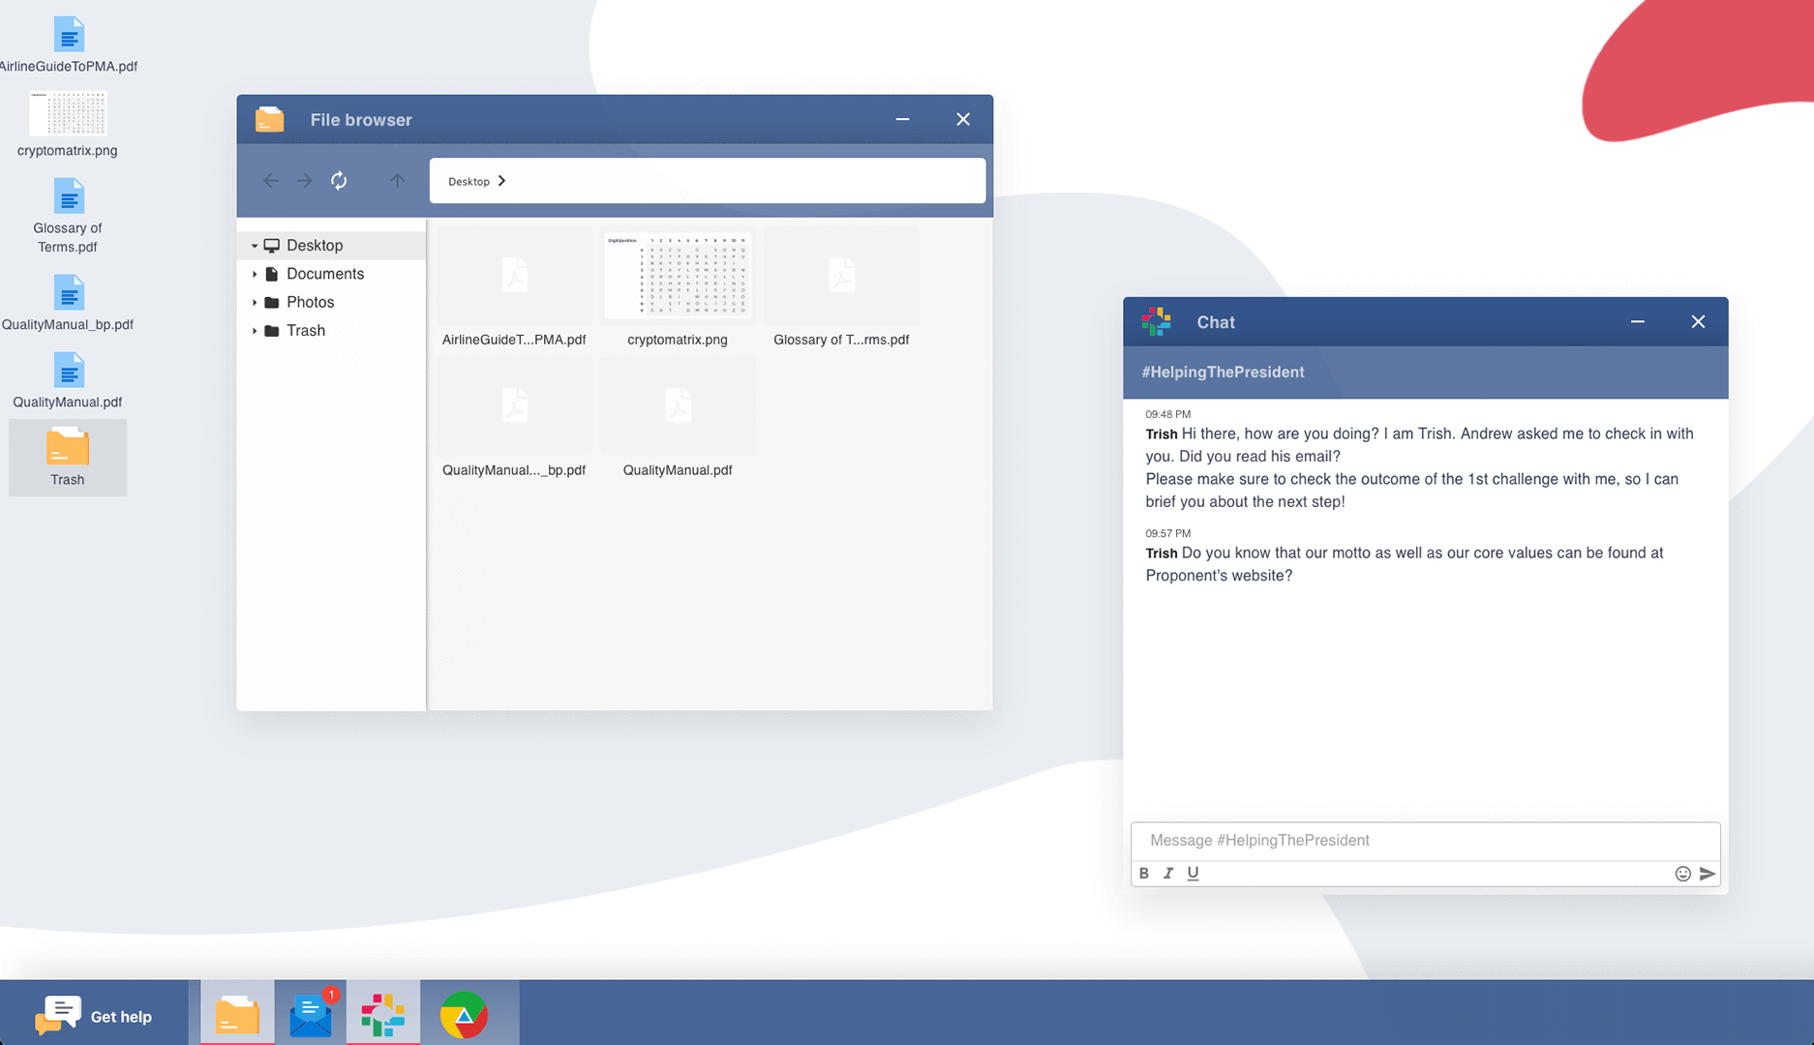
Task: Select the #HelpingThePresident channel header
Action: tap(1223, 373)
